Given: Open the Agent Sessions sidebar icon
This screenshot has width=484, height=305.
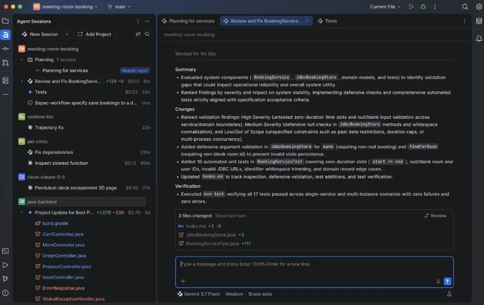Looking at the screenshot, I should (x=5, y=35).
